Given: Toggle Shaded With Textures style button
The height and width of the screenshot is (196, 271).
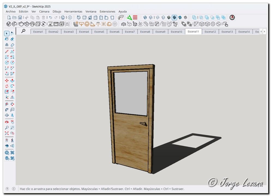Looking at the screenshot, I should 174,17.
